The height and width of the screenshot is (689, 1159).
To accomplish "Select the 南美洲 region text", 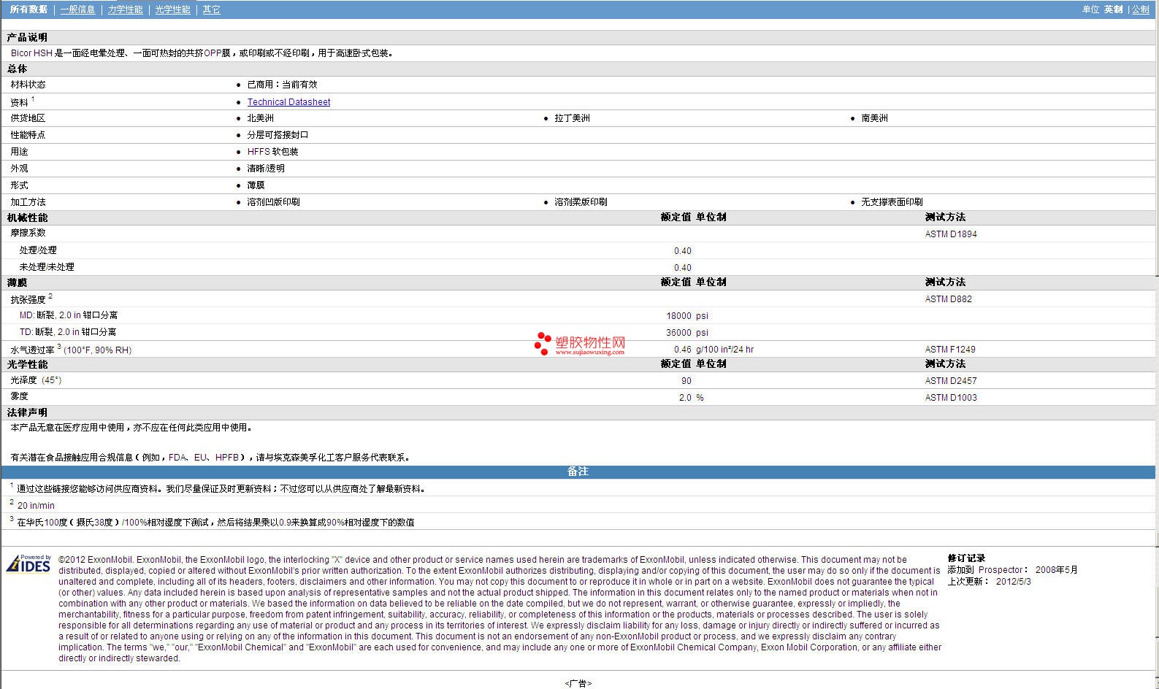I will [874, 118].
